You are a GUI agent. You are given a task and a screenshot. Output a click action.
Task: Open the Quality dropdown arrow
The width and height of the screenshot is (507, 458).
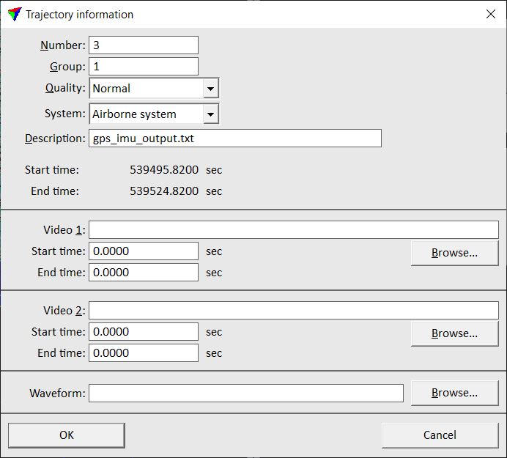pos(210,89)
